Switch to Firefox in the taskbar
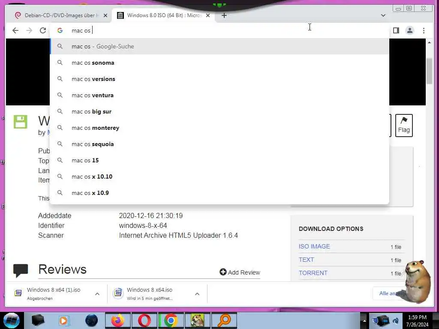 pyautogui.click(x=117, y=320)
